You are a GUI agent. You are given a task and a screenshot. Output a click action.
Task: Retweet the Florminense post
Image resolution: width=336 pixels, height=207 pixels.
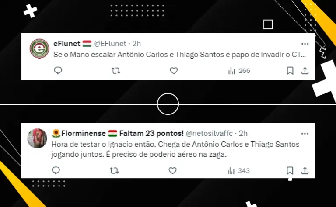114,171
